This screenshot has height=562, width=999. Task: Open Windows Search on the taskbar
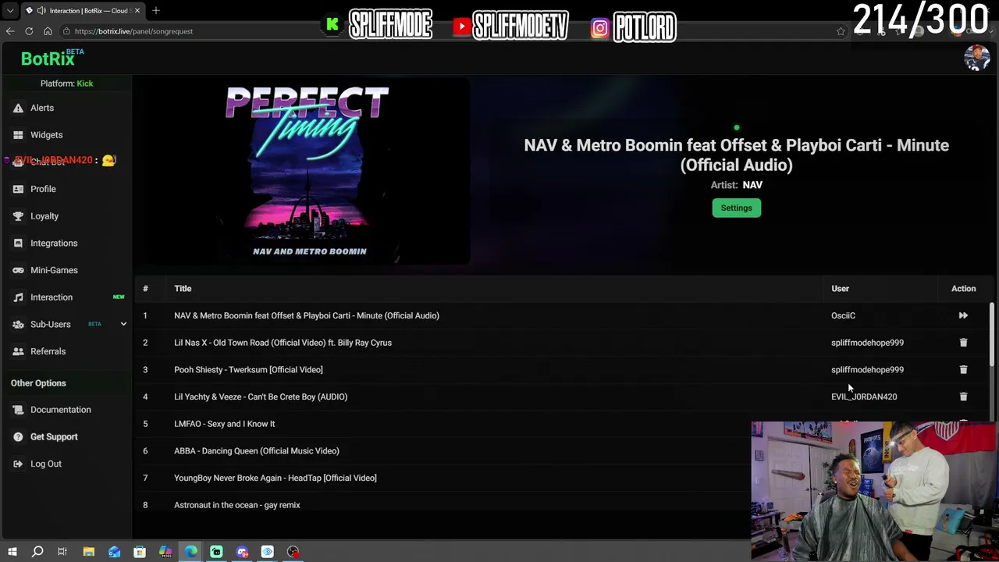[x=37, y=552]
